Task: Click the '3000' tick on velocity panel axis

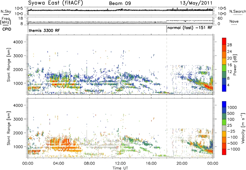Action: (x=18, y=119)
